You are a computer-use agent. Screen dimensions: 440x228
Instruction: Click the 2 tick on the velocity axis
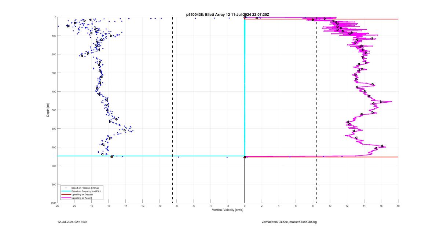coord(262,206)
